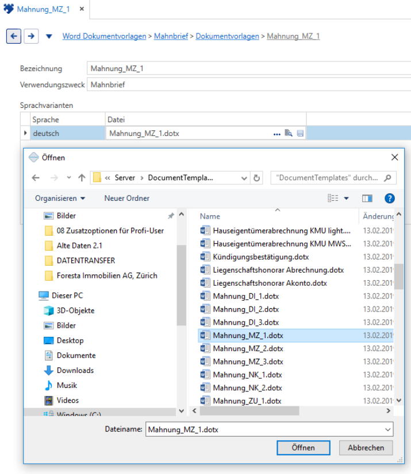The image size is (411, 474).
Task: Change the file view layout icon
Action: 333,199
